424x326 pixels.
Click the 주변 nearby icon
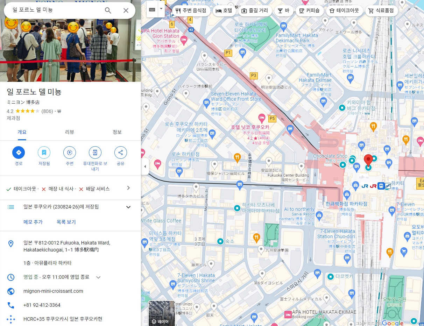pyautogui.click(x=70, y=153)
